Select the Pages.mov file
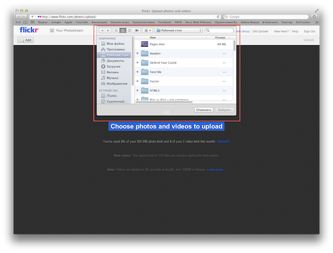Screen dimensions: 333x253 (x=157, y=45)
